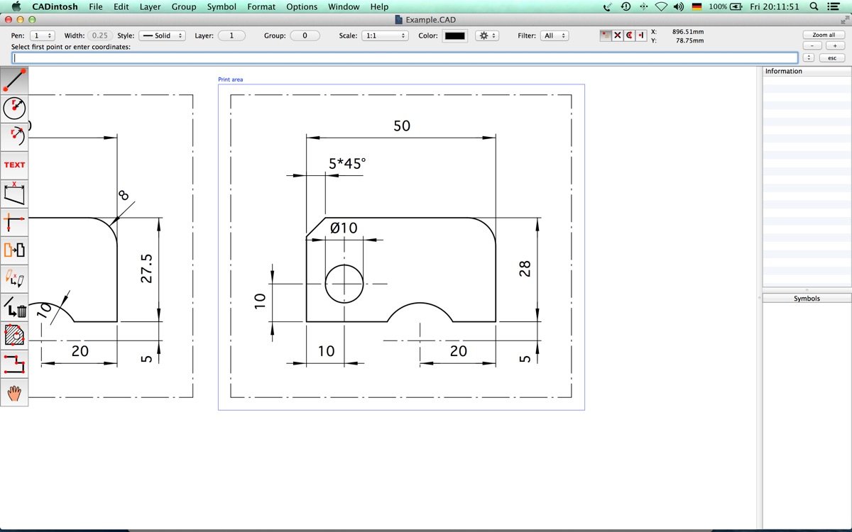This screenshot has height=532, width=852.
Task: Click the black pen Color swatch
Action: pos(454,35)
